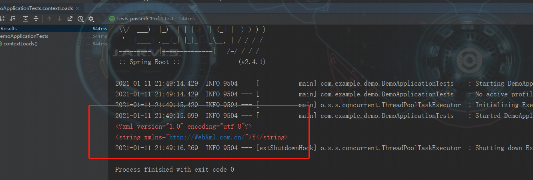Image resolution: width=533 pixels, height=180 pixels.
Task: Click the xml version declaration line
Action: pos(184,127)
